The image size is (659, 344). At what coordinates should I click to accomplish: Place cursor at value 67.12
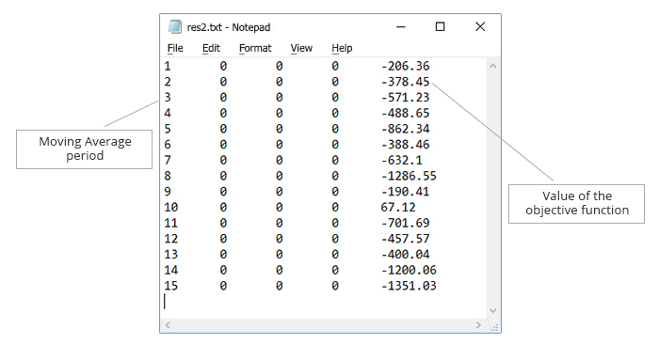(398, 207)
